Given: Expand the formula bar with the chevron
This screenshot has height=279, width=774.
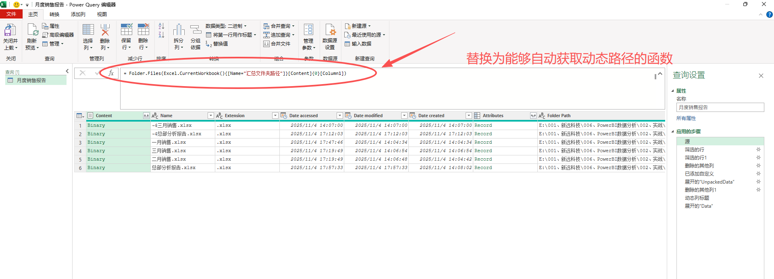Looking at the screenshot, I should (660, 74).
